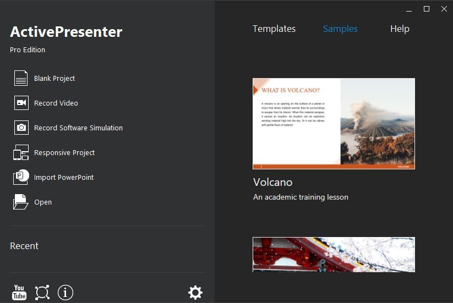453x303 pixels.
Task: Click the Blank Project label
Action: (54, 79)
